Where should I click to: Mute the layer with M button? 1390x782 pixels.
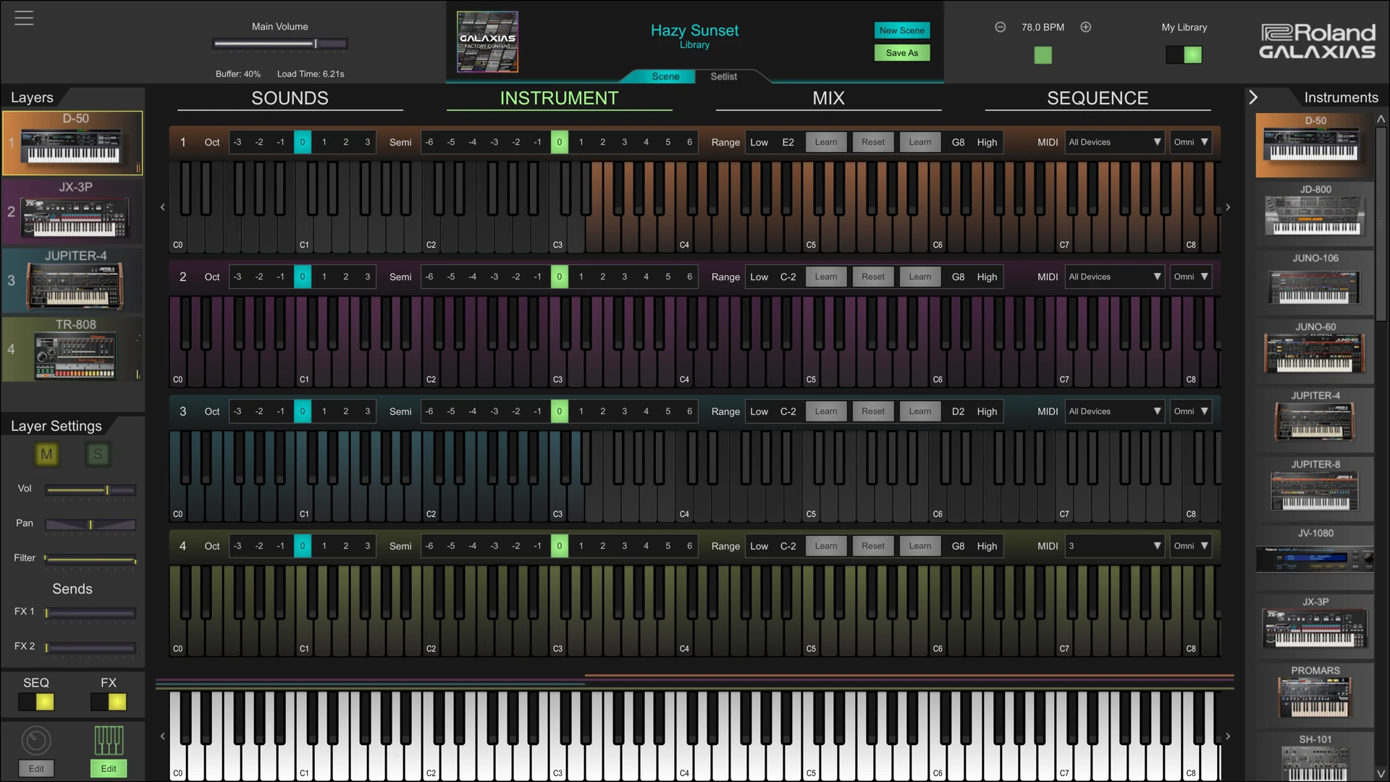coord(46,455)
